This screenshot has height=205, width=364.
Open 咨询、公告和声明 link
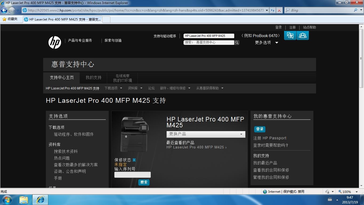click(x=70, y=171)
